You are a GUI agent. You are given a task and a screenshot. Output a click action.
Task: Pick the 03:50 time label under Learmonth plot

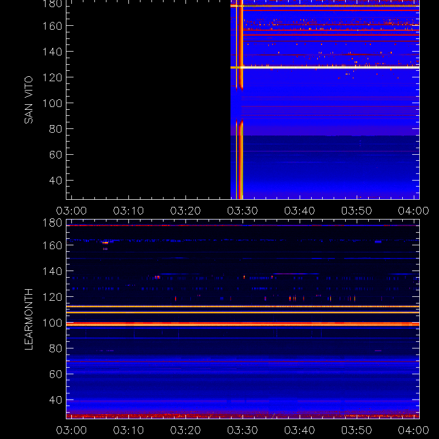click(356, 430)
